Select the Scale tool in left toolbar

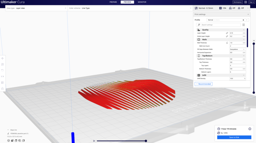click(x=2, y=64)
